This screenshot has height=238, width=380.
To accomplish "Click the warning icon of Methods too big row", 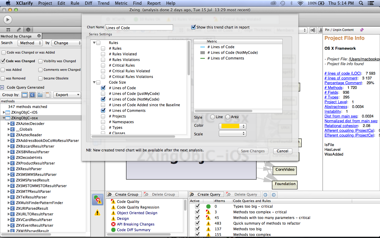I will click(208, 229).
